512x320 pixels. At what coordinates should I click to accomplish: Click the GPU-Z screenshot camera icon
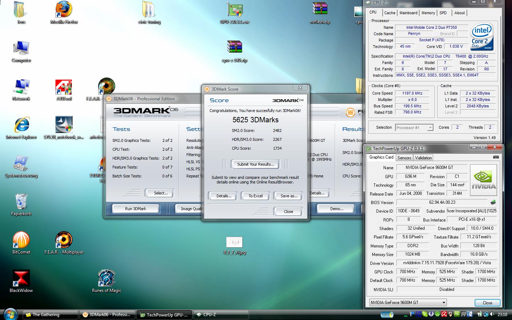pyautogui.click(x=496, y=157)
